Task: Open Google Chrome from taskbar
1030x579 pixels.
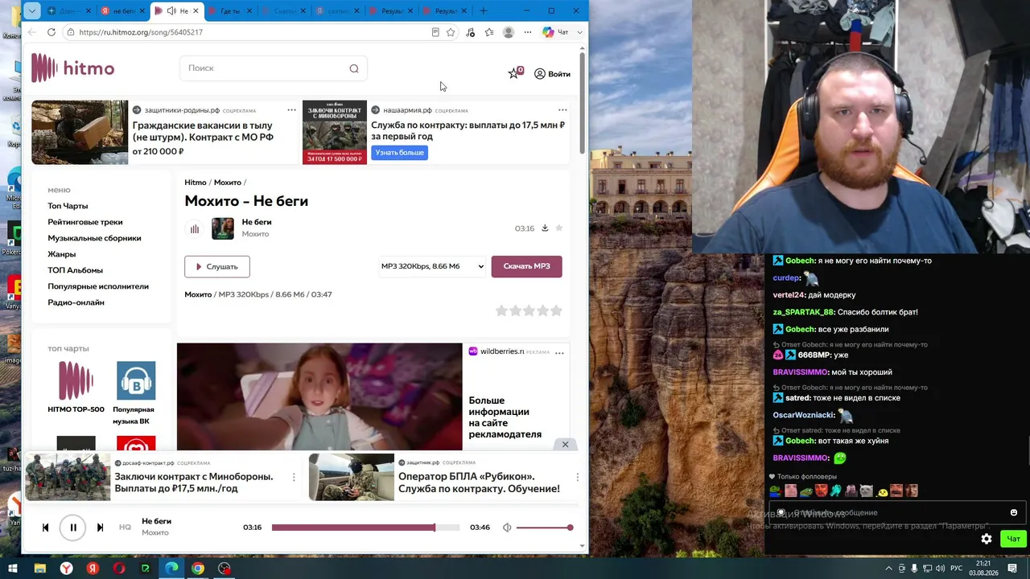Action: click(x=198, y=569)
